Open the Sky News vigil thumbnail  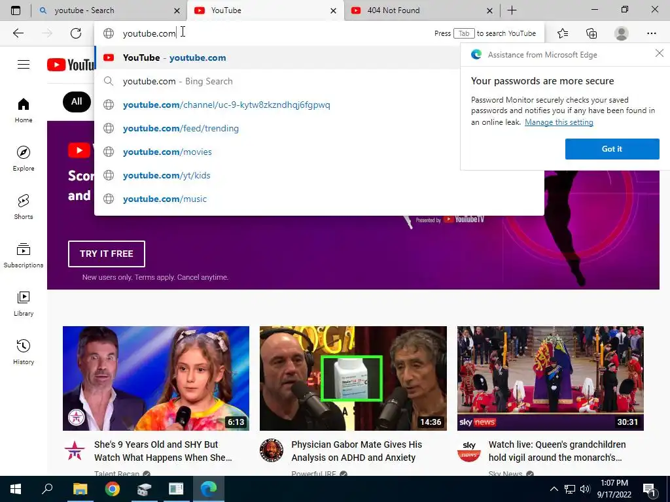[550, 378]
